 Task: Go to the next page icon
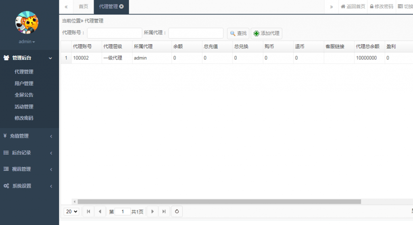click(x=152, y=211)
